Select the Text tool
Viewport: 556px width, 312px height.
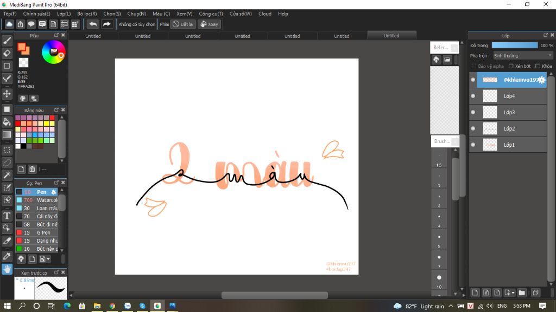click(7, 216)
